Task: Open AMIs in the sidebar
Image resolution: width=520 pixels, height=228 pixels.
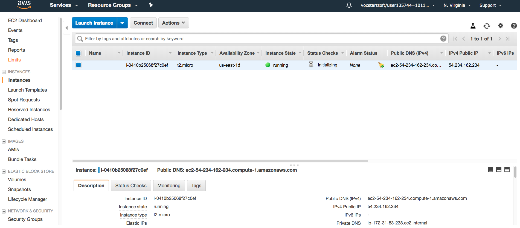Action: (13, 150)
